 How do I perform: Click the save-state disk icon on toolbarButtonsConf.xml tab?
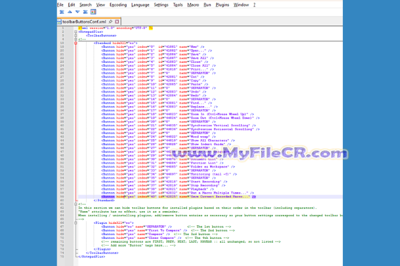coord(59,22)
